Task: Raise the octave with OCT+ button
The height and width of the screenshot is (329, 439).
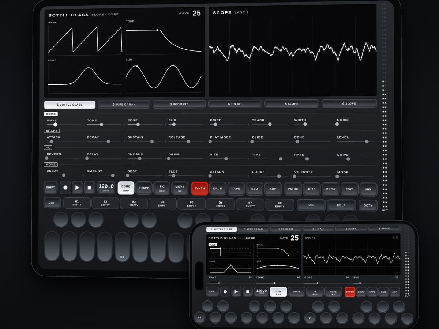Action: click(x=368, y=205)
